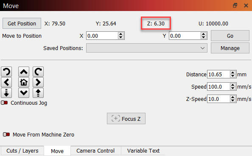Decrease the Z-Speed value with the down stepper

[233, 100]
